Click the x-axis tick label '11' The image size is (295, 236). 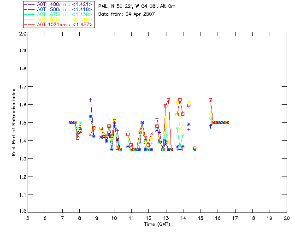coord(131,218)
